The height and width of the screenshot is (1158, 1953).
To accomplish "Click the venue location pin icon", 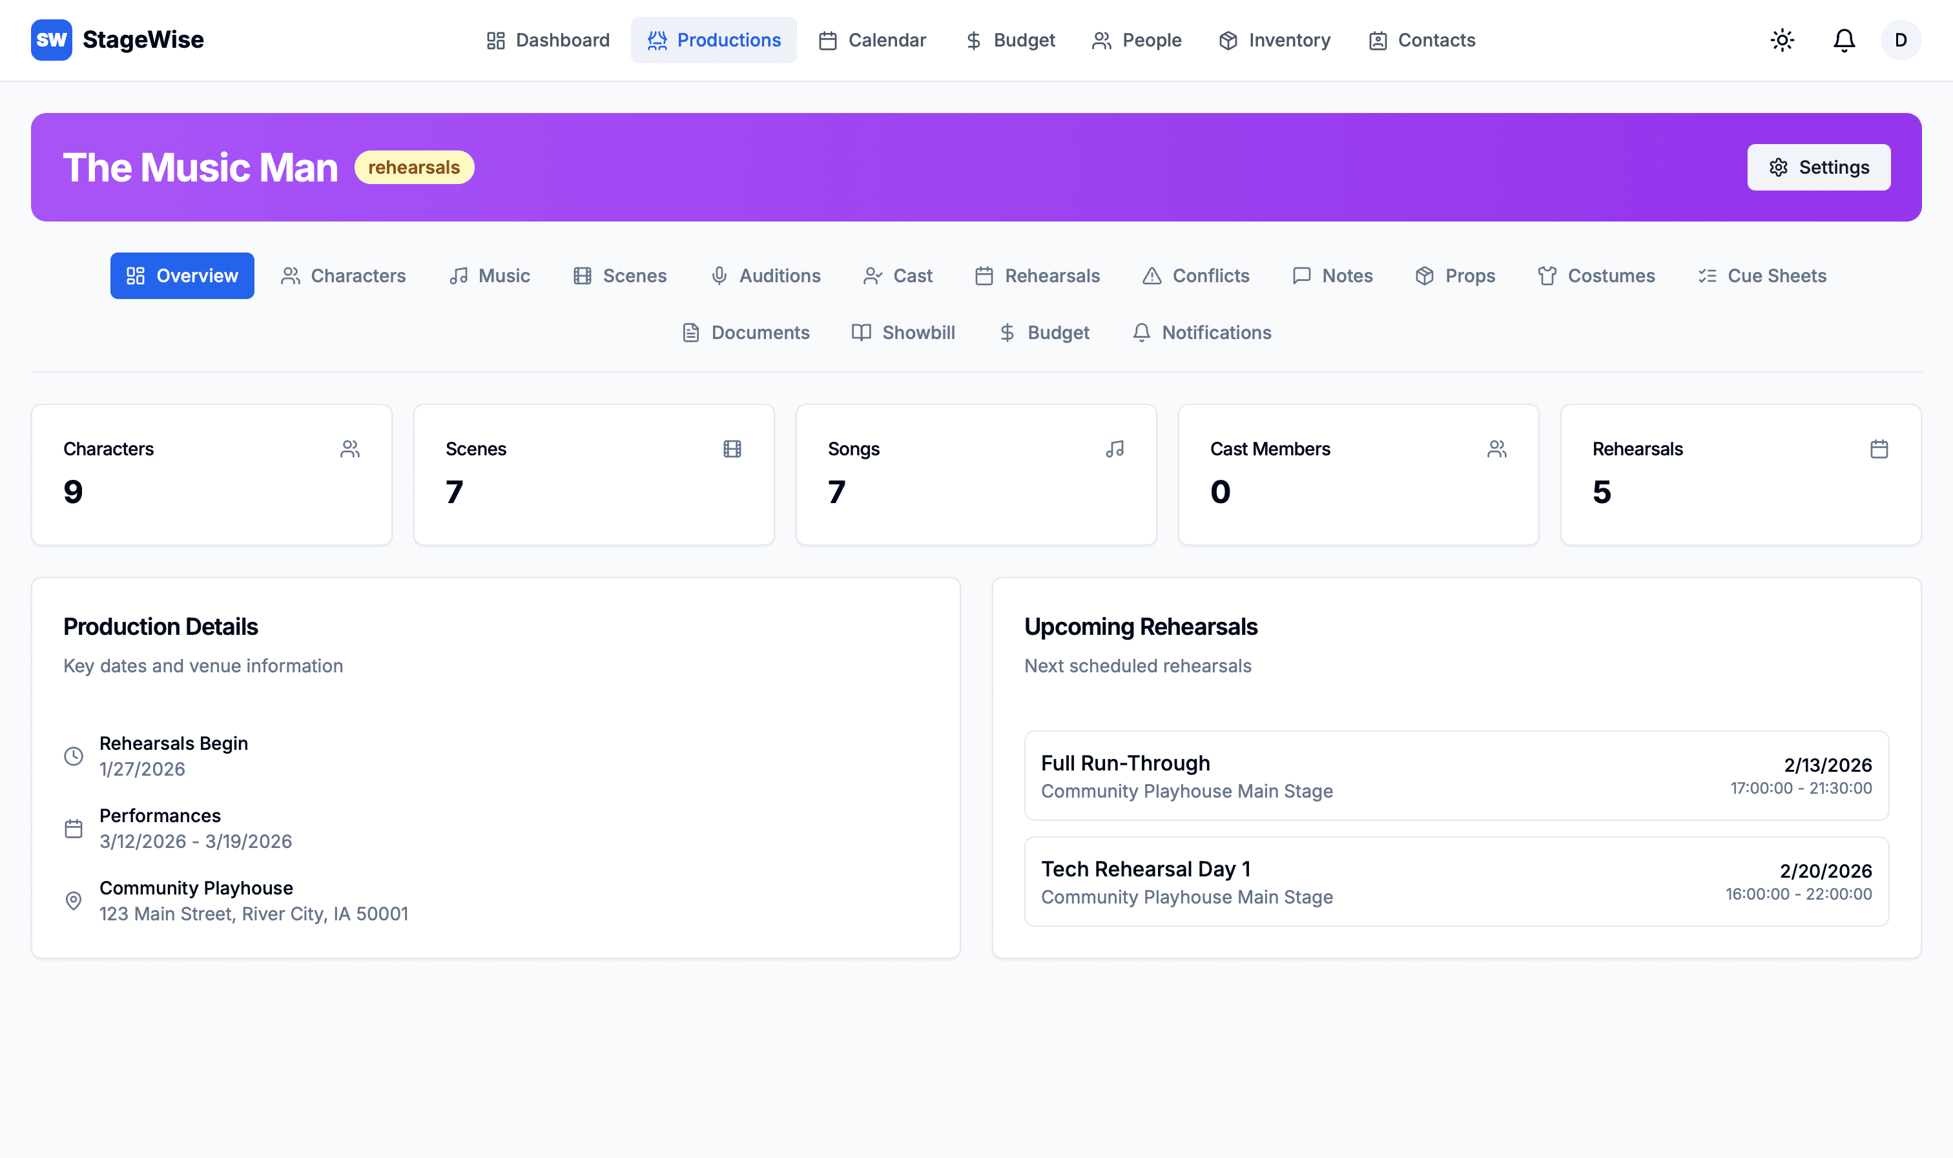I will coord(74,900).
